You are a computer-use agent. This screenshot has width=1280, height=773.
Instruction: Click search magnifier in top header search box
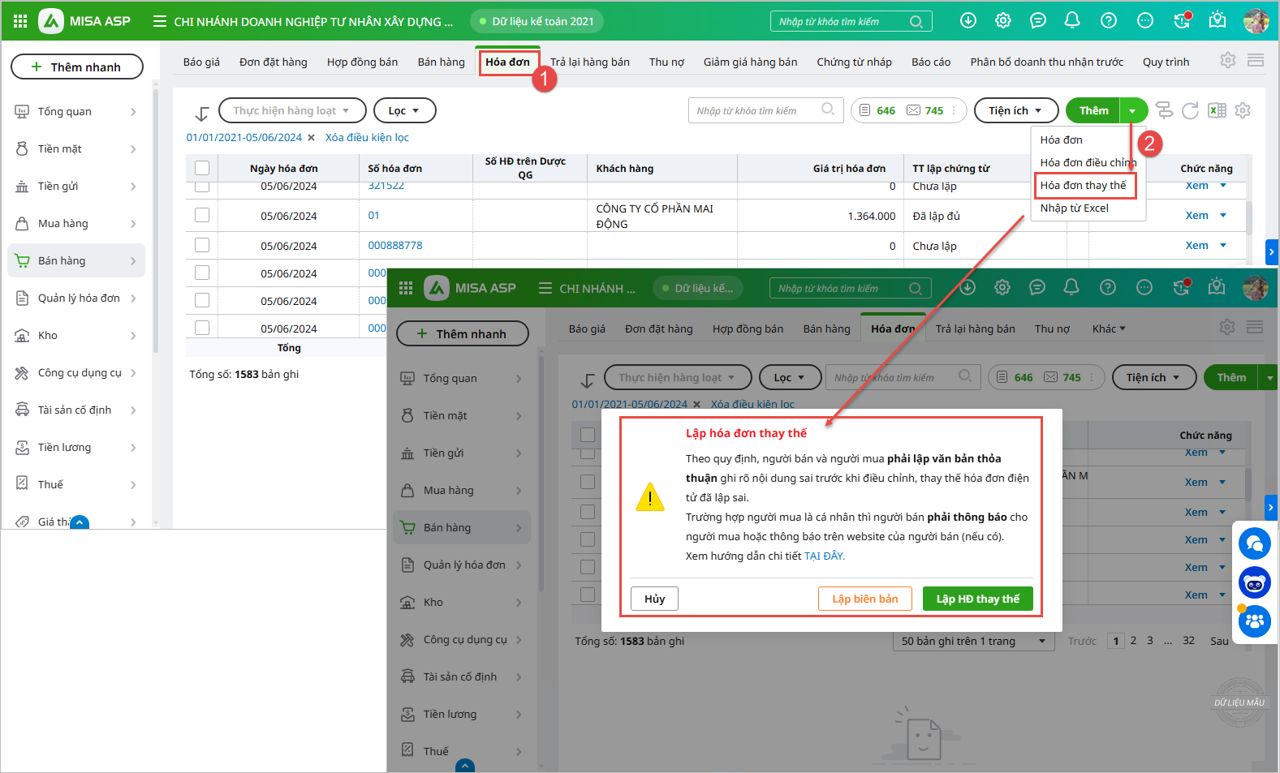pos(916,22)
